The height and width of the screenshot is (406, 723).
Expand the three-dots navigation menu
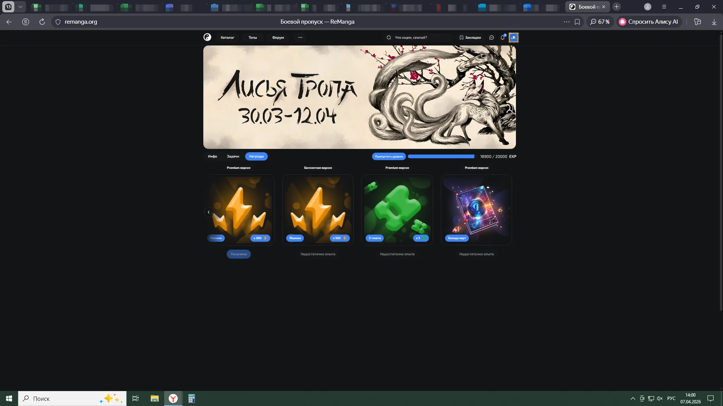pyautogui.click(x=300, y=37)
